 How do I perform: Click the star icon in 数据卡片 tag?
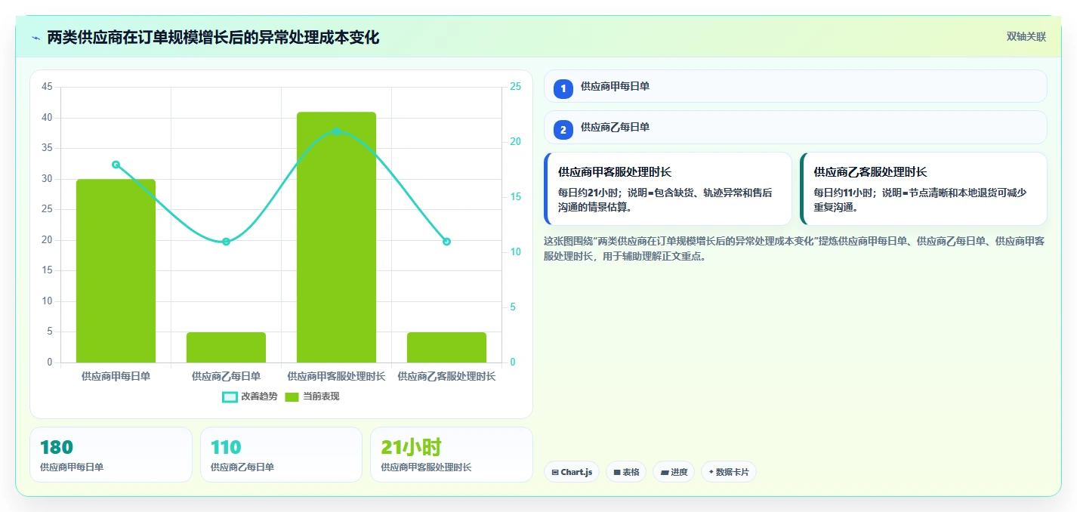coord(711,472)
